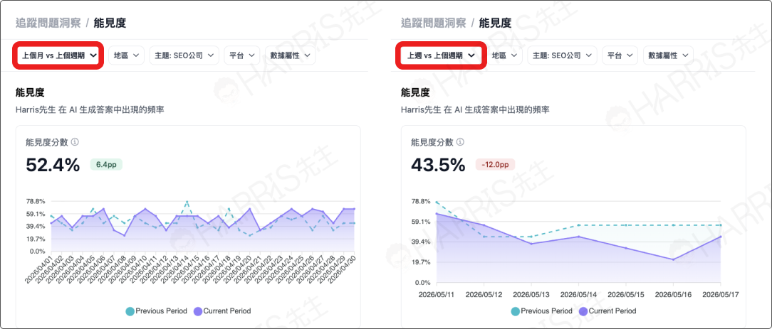Click the 43.5% visibility score
The height and width of the screenshot is (329, 772).
(x=438, y=166)
